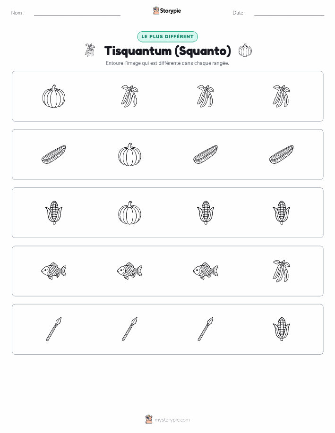Click the Date input line

coord(289,13)
